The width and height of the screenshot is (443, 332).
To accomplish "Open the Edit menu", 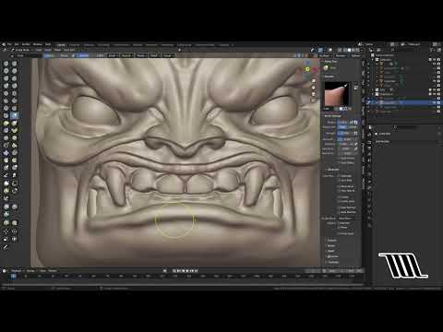I will (x=17, y=44).
